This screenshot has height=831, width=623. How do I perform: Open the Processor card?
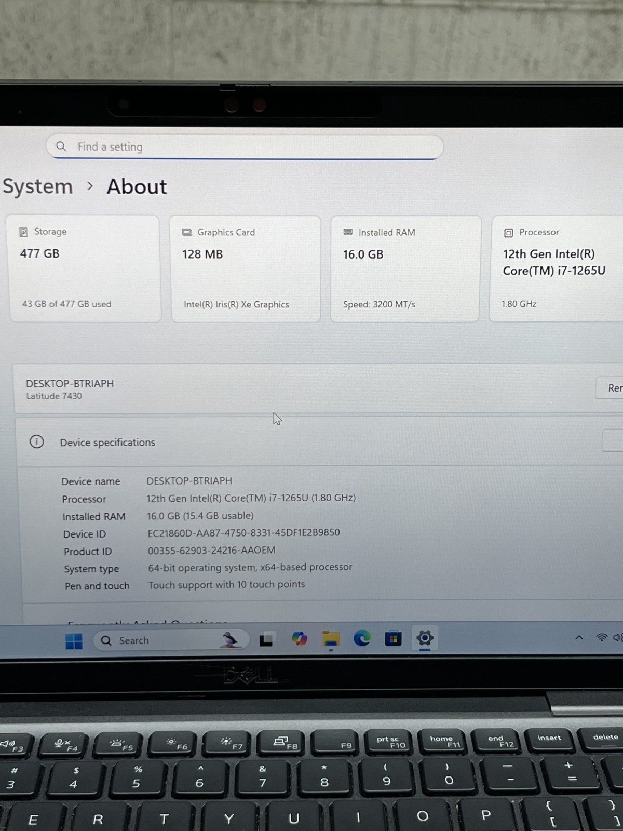click(x=556, y=269)
